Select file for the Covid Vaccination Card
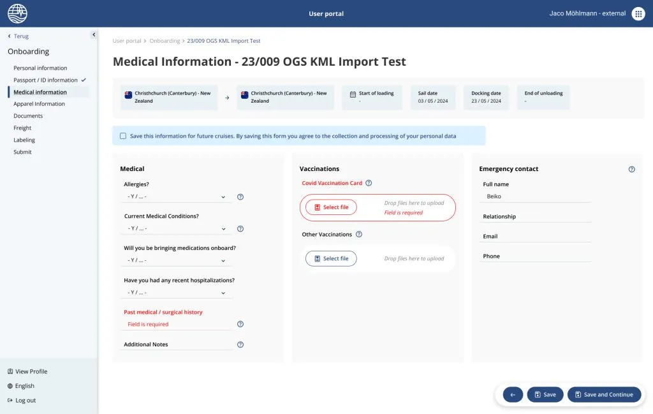653x414 pixels. coord(330,207)
